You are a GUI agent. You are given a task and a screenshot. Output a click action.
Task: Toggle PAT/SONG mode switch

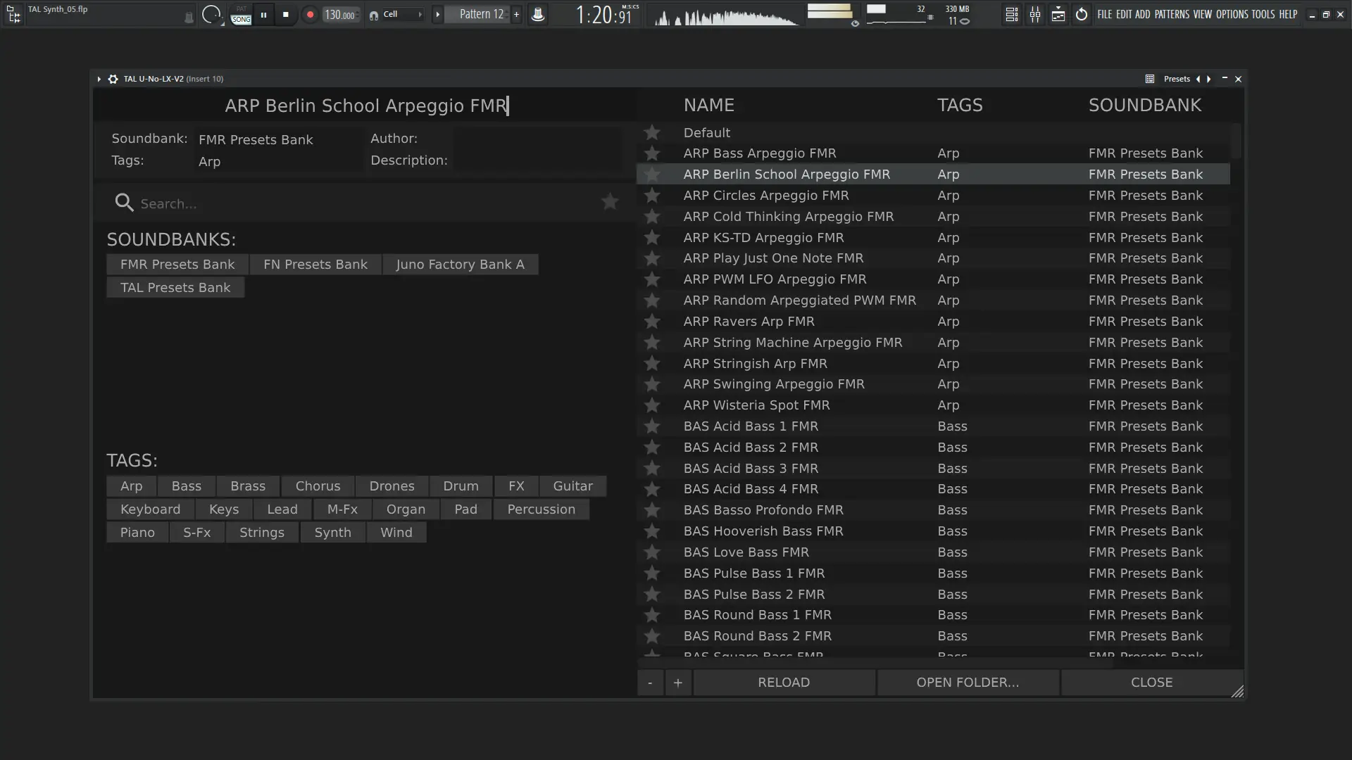(241, 15)
